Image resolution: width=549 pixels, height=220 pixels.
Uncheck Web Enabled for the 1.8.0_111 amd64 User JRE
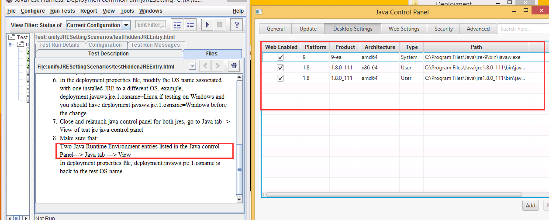[x=280, y=78]
